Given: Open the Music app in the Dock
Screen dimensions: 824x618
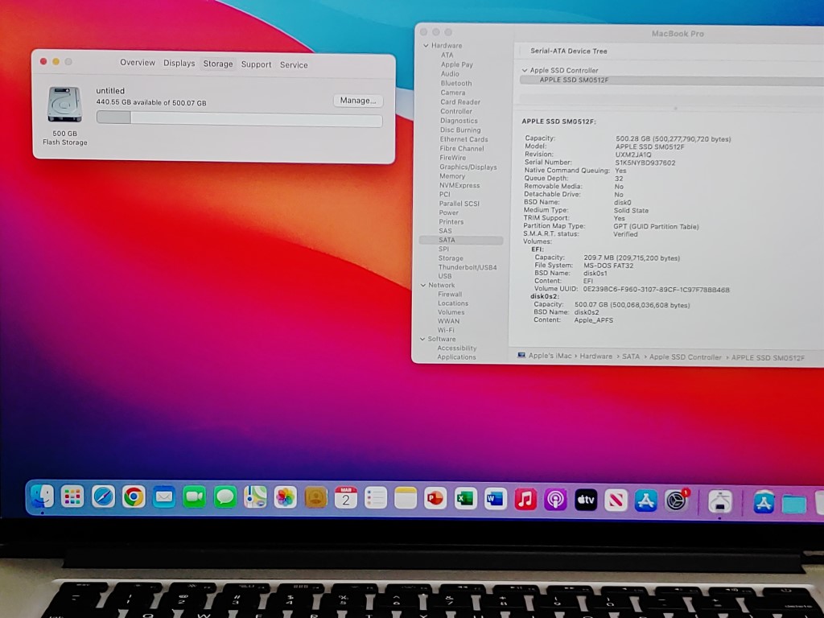Looking at the screenshot, I should pyautogui.click(x=525, y=499).
